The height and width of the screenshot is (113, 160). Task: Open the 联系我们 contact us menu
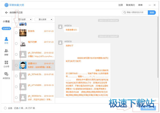pyautogui.click(x=130, y=5)
